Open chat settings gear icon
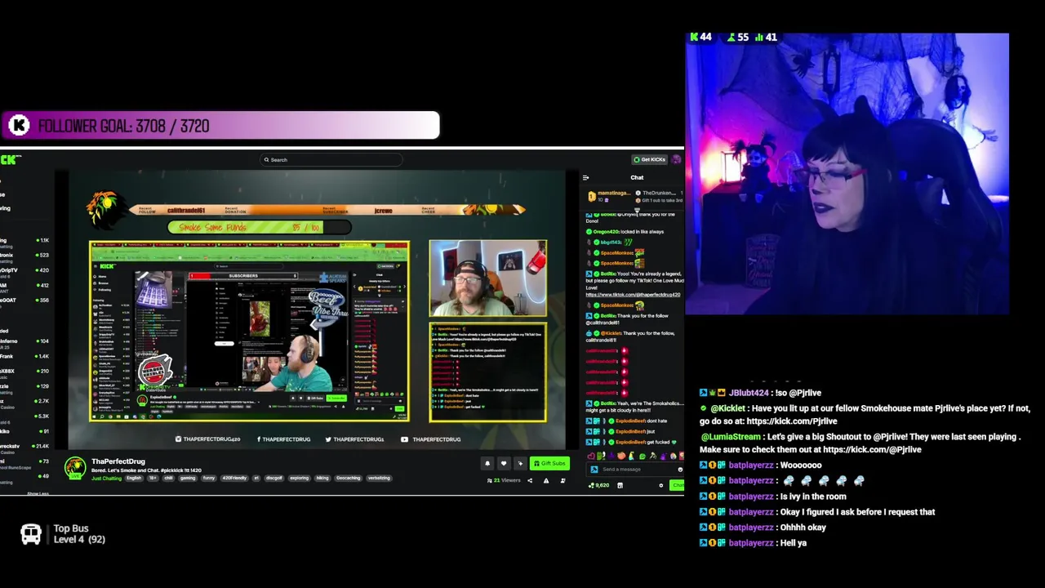Viewport: 1045px width, 588px height. coord(661,485)
